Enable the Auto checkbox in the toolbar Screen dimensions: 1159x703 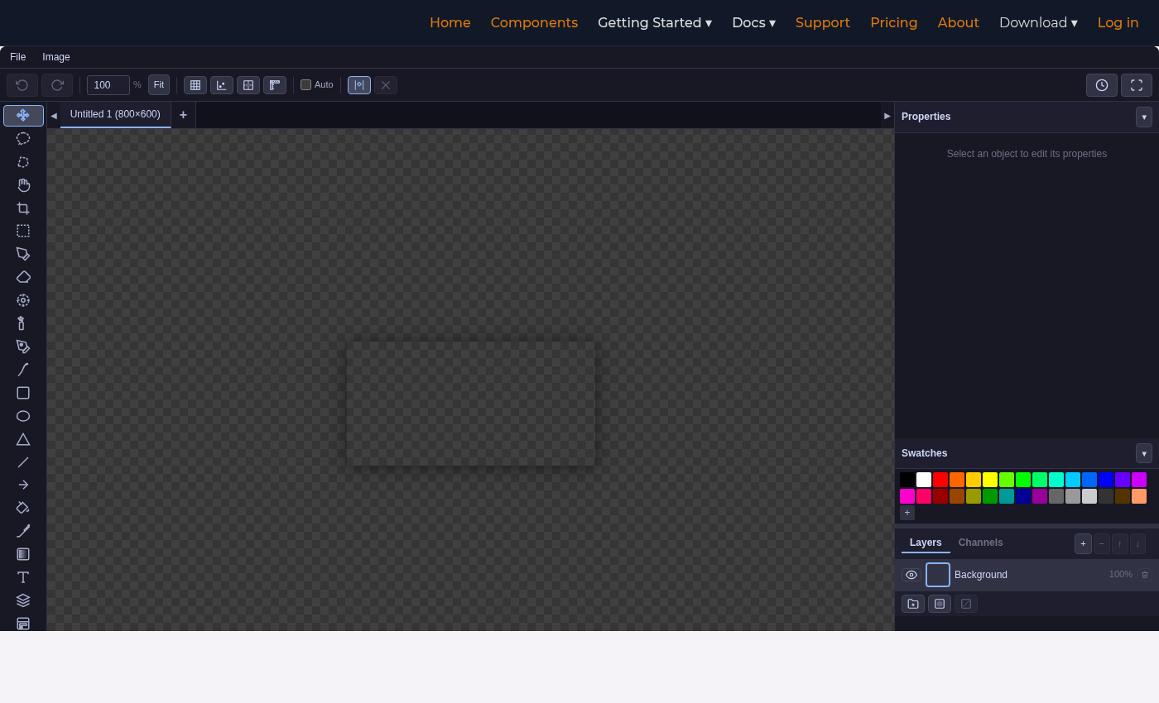305,84
